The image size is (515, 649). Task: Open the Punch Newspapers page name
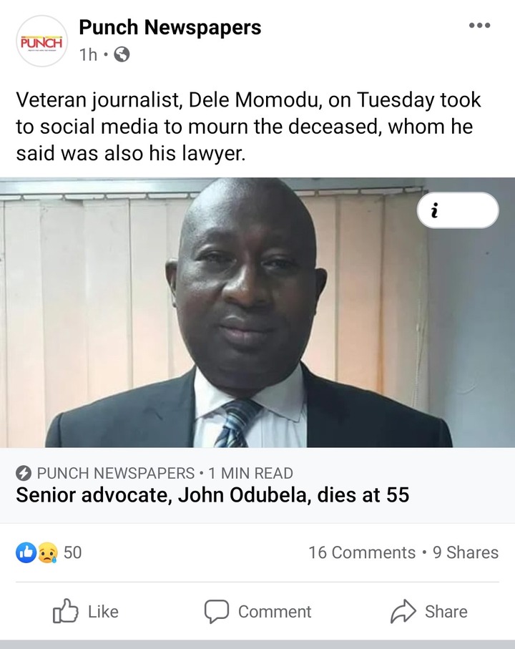[x=170, y=28]
